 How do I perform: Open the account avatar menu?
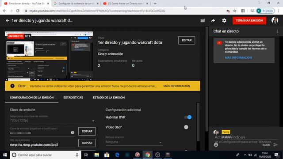coord(275,20)
